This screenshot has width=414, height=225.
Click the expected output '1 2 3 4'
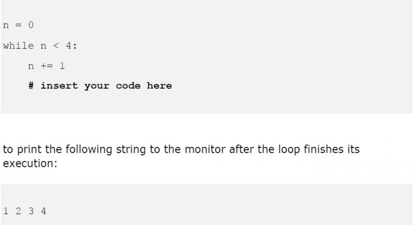[24, 211]
